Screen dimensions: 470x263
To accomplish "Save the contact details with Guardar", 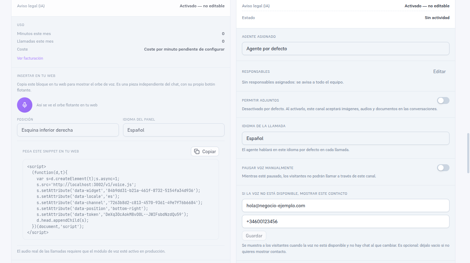I will point(254,236).
